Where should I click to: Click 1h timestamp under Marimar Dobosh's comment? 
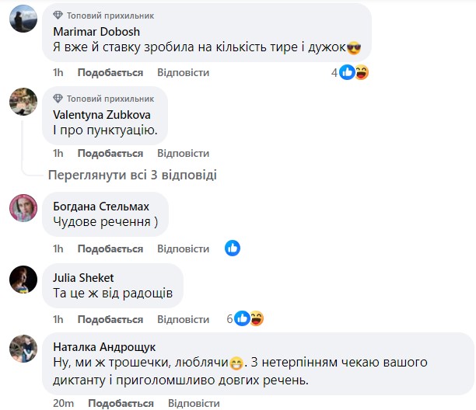click(58, 72)
